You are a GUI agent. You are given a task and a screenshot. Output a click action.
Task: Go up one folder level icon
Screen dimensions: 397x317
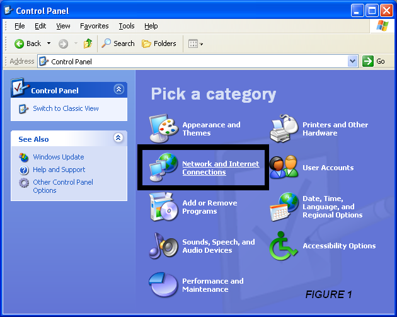(x=88, y=43)
